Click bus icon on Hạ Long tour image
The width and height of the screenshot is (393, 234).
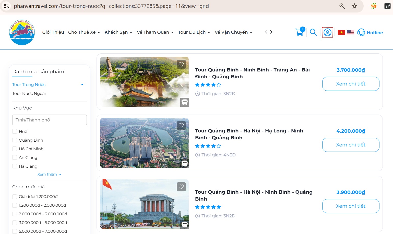pyautogui.click(x=185, y=163)
